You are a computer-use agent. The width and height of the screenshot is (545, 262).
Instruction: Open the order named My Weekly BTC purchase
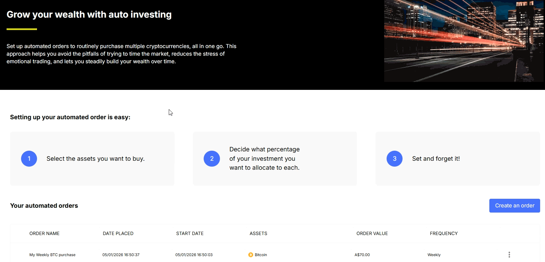point(52,254)
